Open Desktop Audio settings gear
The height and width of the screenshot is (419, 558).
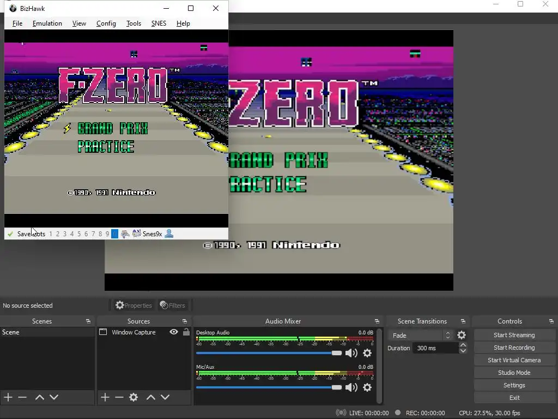point(367,353)
